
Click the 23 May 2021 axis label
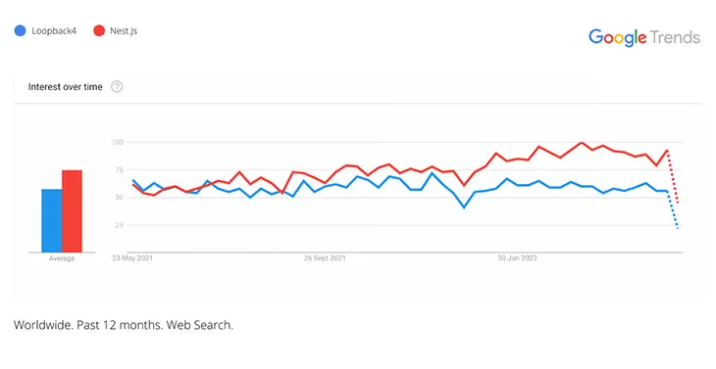point(132,257)
